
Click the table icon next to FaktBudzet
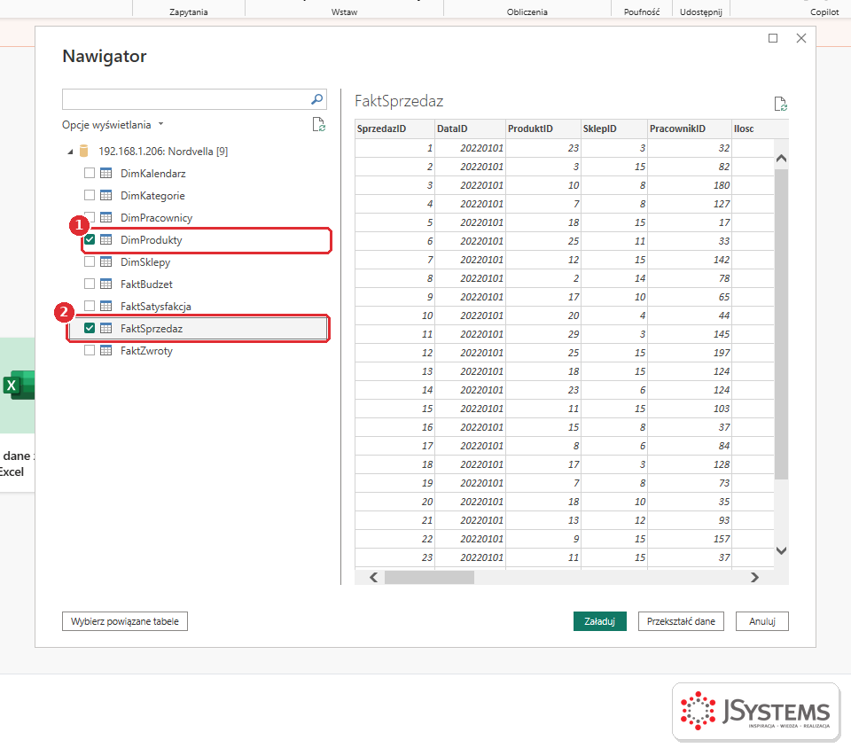click(x=106, y=284)
